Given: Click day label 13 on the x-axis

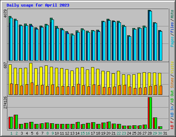Looking at the screenshot, I should 72,133.
